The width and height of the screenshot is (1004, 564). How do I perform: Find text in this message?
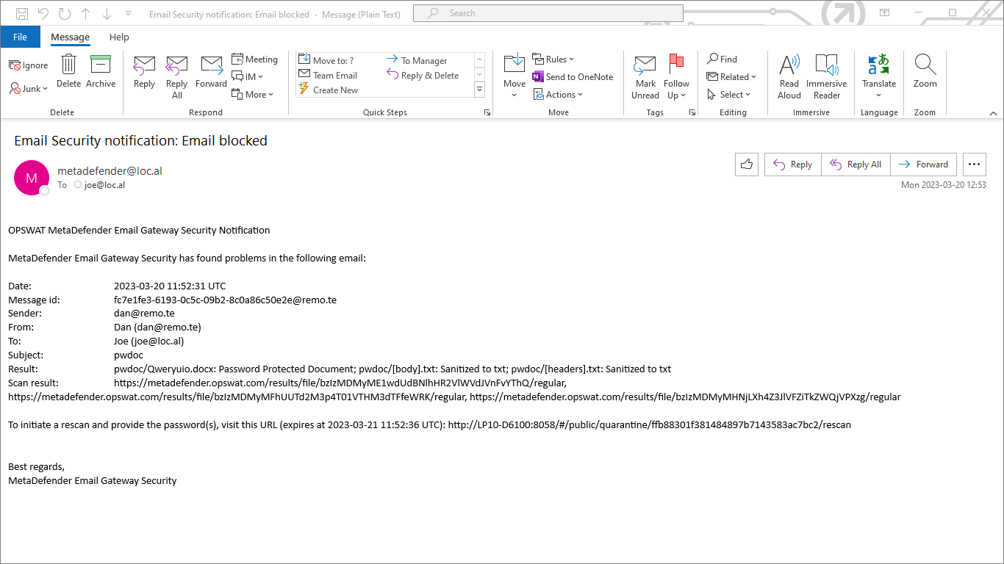(x=722, y=59)
